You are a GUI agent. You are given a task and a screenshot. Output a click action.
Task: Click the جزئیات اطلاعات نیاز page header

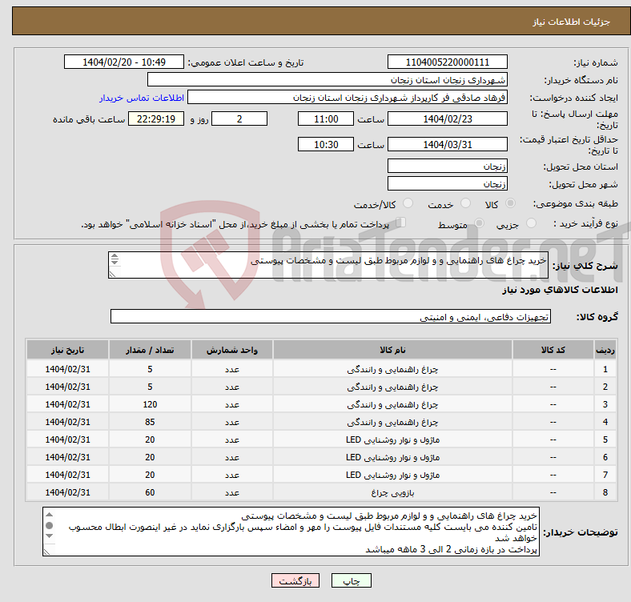[571, 22]
